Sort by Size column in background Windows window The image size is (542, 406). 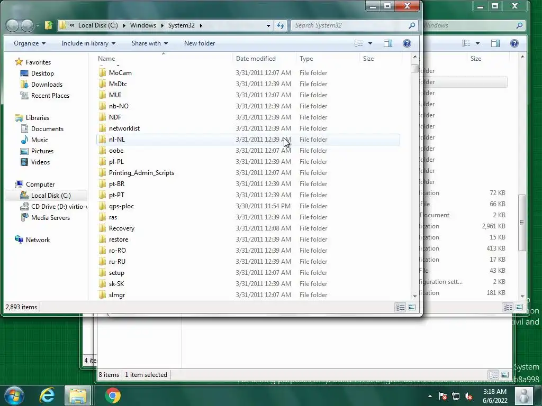(476, 58)
